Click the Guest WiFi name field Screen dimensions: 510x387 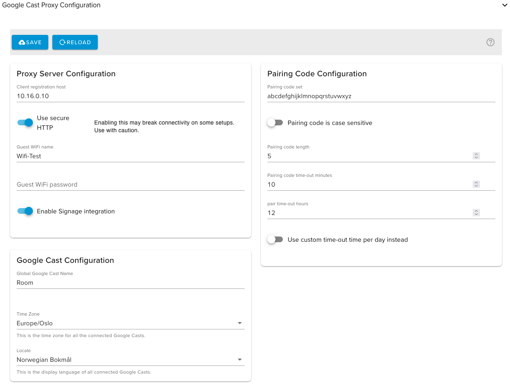coord(130,156)
